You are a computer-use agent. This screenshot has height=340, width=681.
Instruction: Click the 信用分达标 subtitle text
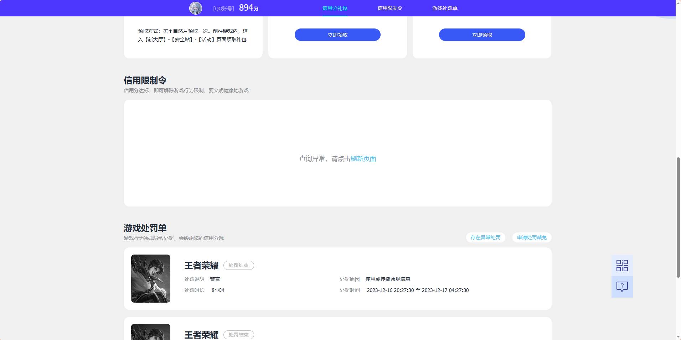pyautogui.click(x=186, y=90)
